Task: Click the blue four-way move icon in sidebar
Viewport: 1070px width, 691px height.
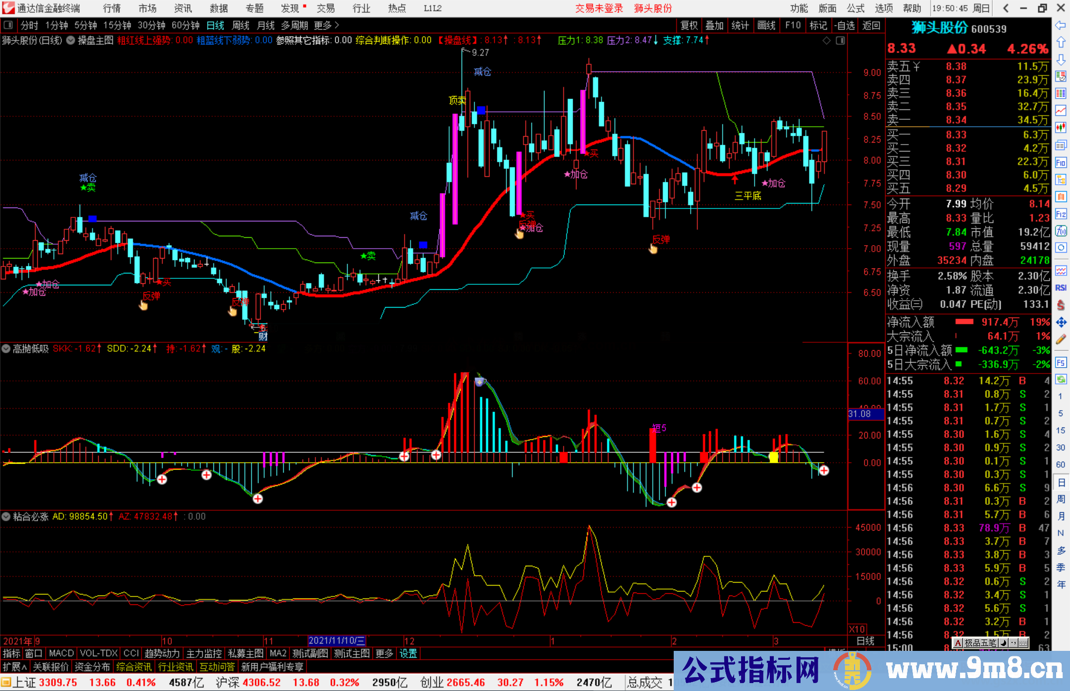Action: click(1061, 321)
